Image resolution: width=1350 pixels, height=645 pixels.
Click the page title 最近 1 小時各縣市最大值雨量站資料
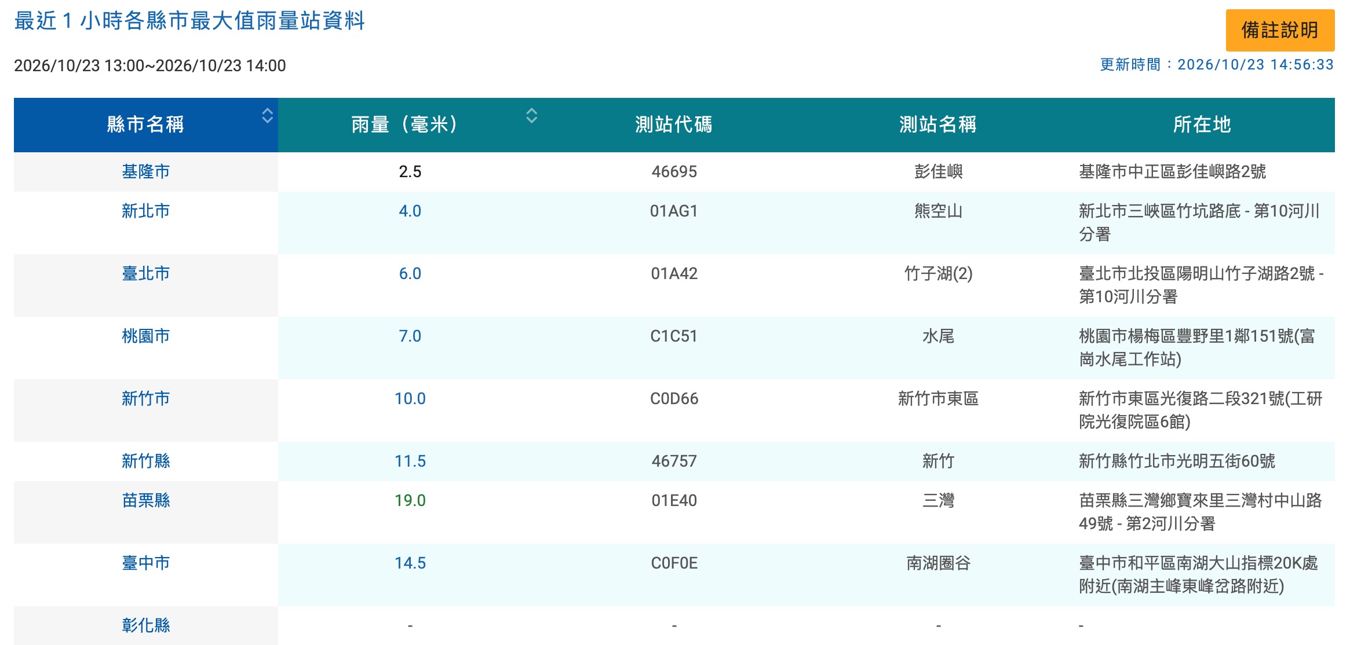point(189,21)
